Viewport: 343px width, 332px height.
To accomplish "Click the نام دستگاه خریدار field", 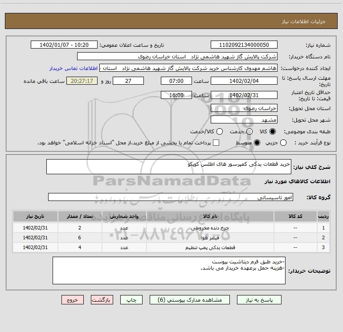I will [177, 57].
